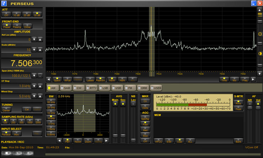Viewport: 263px width, 158px height.
Task: Click the down arrow at bottom of spectrum scrollbar
Action: coord(260,74)
